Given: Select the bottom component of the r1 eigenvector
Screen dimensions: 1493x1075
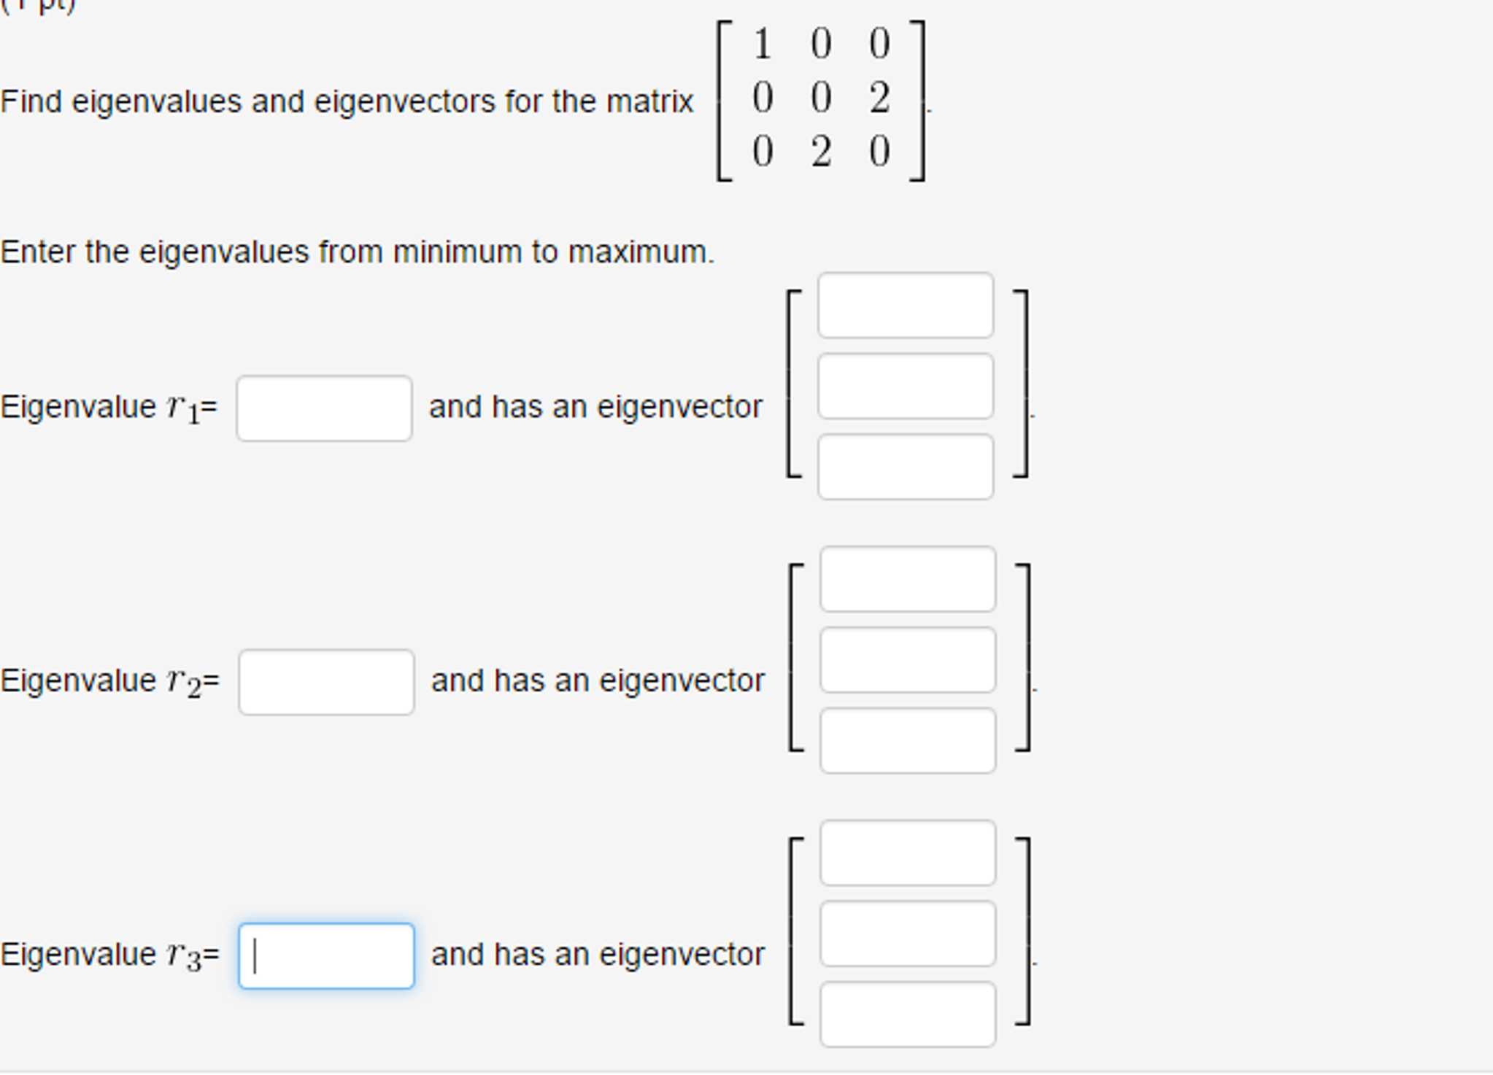Looking at the screenshot, I should pyautogui.click(x=906, y=466).
